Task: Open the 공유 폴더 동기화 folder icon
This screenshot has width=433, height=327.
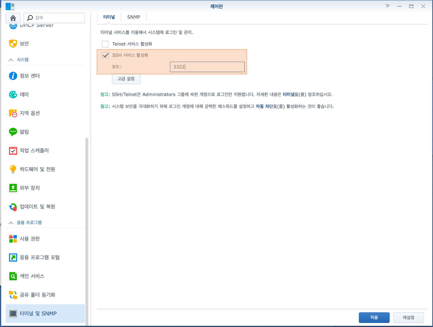Action: coord(13,295)
